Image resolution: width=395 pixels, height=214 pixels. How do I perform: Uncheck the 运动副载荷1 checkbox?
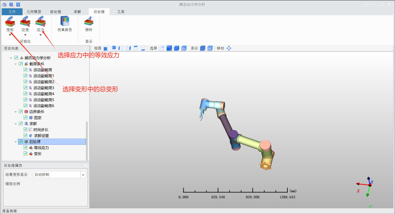click(25, 76)
